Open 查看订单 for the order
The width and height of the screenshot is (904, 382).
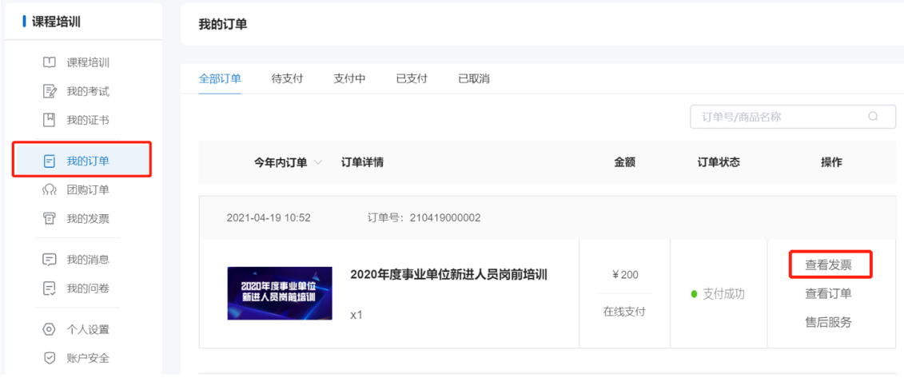point(828,293)
